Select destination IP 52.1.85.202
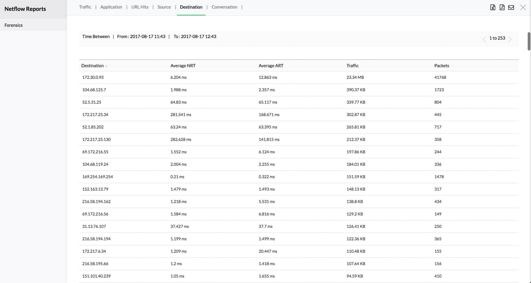Screen dimensions: 531x283 (x=93, y=127)
